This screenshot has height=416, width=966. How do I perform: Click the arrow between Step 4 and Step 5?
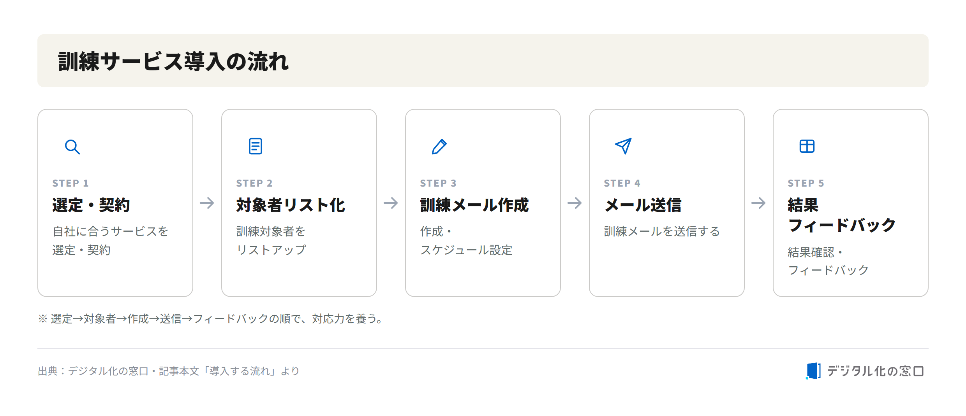(758, 203)
